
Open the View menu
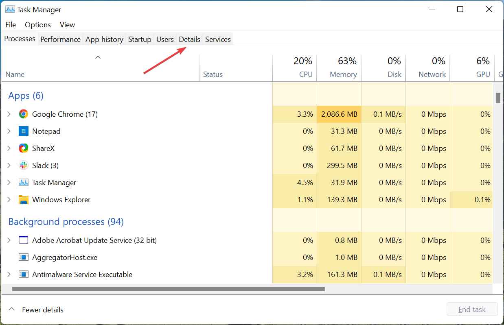coord(67,25)
